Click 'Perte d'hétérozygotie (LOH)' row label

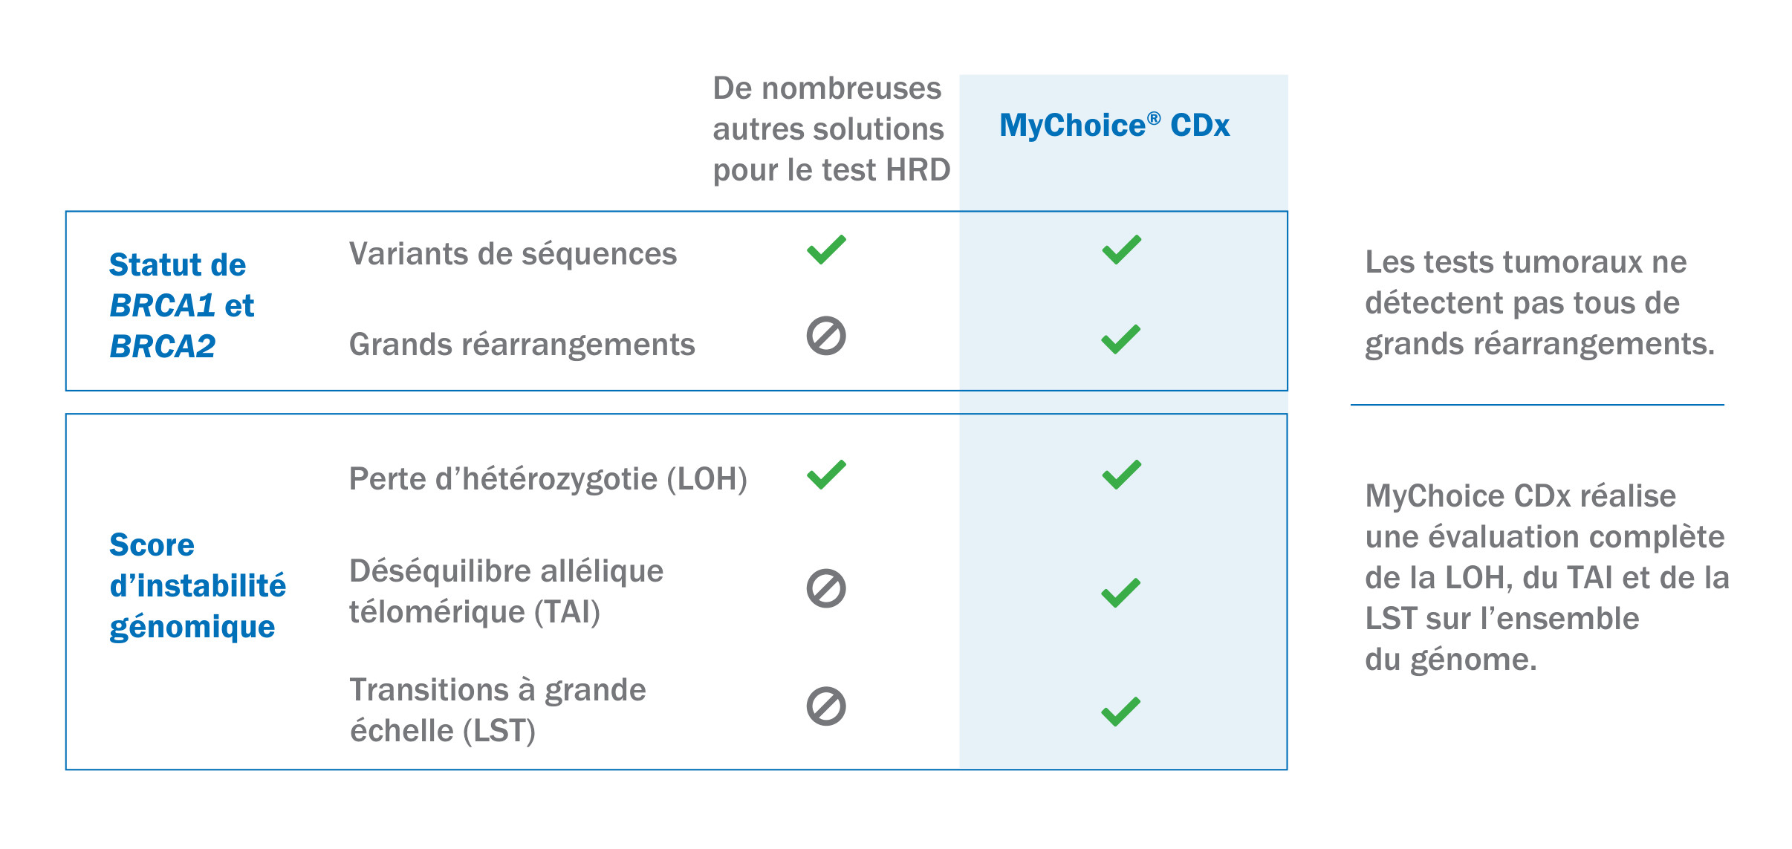coord(548,479)
